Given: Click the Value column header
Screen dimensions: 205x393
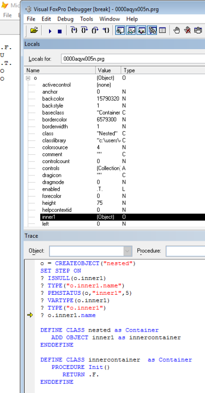Looking at the screenshot, I should tap(108, 70).
